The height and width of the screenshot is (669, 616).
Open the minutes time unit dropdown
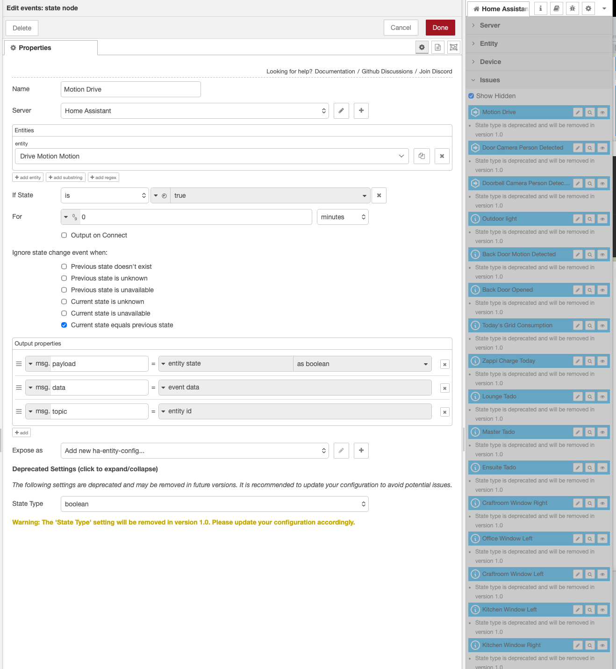point(343,217)
